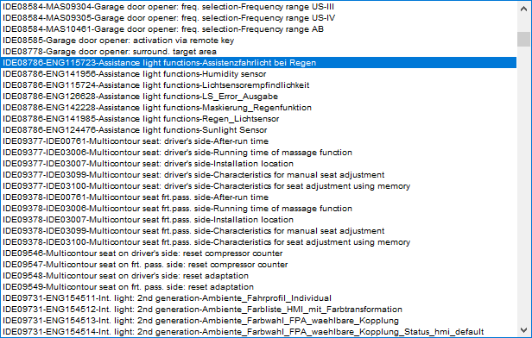The width and height of the screenshot is (532, 338).
Task: Select IDE09547 frt. pass. reset compressor counter
Action: pos(258,264)
